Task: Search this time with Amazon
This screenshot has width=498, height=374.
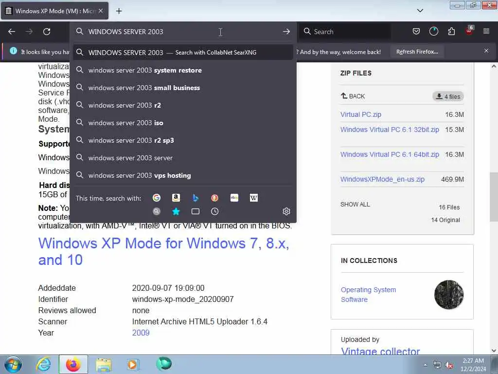Action: pos(176,198)
